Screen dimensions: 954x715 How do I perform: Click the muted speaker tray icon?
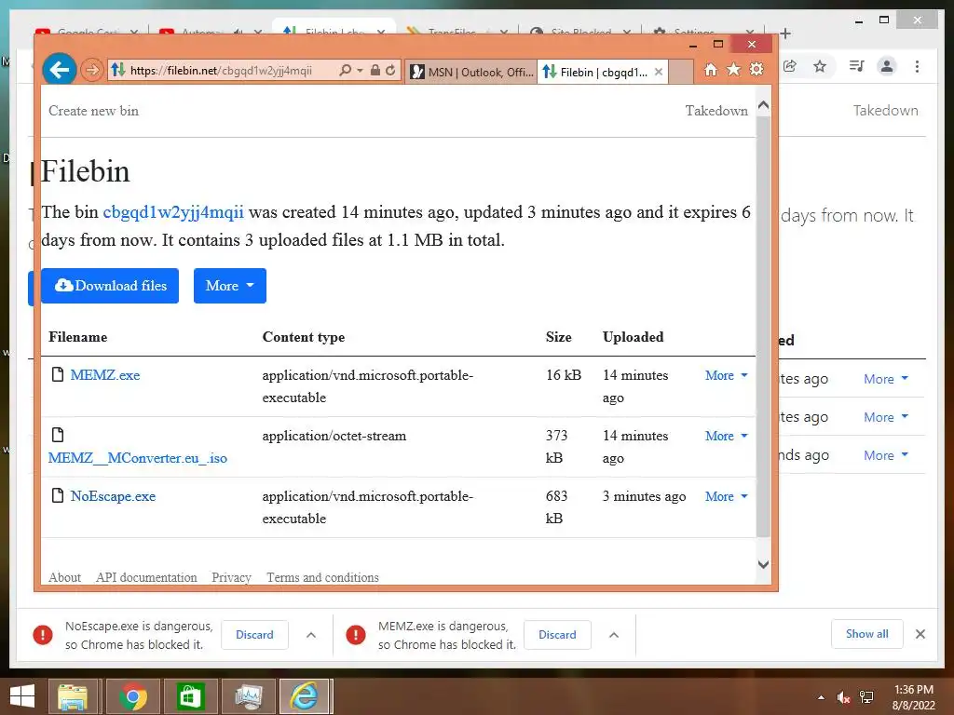843,697
